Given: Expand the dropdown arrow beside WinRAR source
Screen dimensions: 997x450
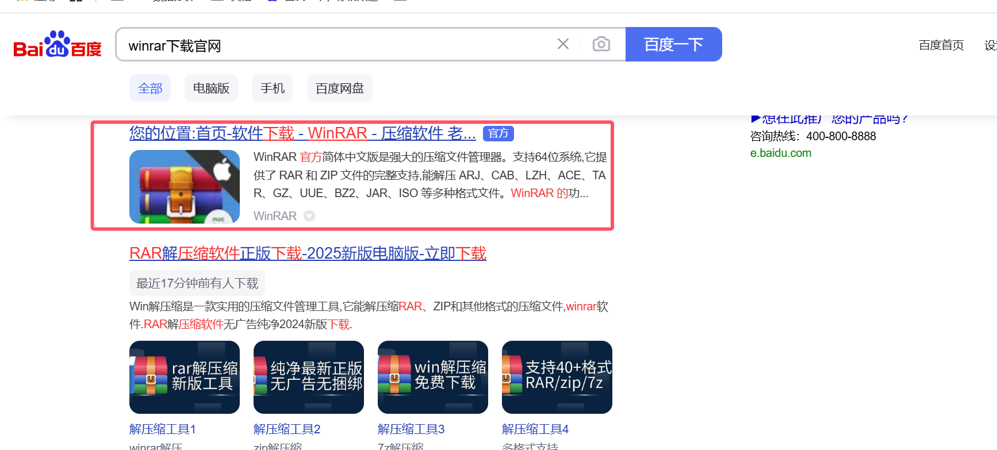Looking at the screenshot, I should tap(309, 216).
